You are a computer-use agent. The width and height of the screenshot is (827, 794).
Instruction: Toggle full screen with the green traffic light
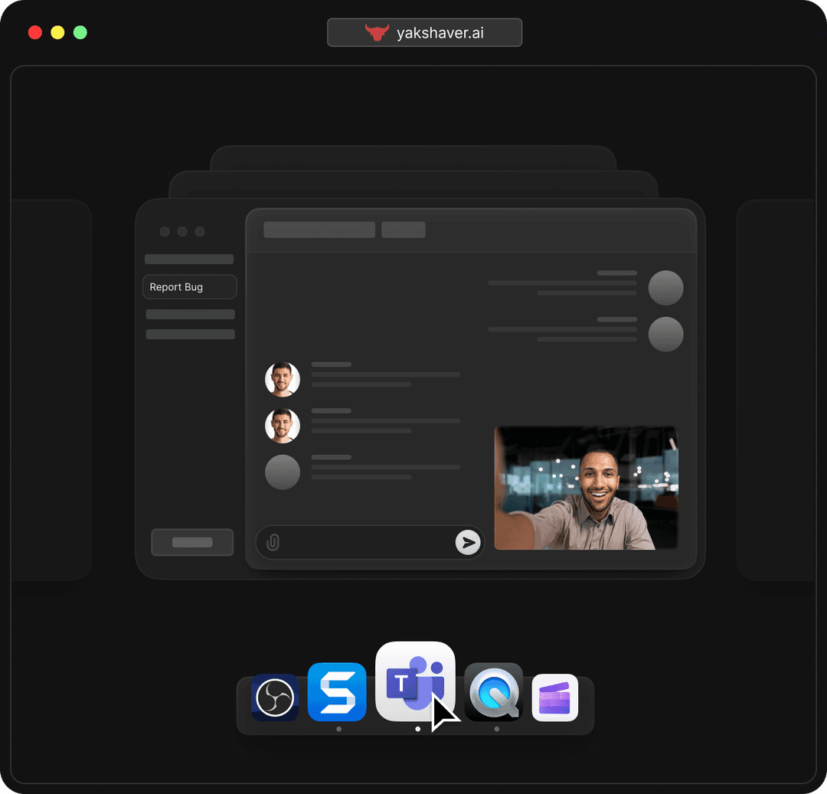point(80,33)
